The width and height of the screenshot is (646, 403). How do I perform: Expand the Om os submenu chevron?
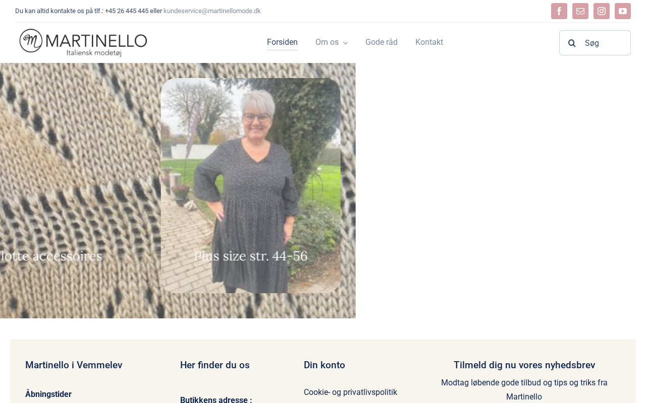point(345,43)
